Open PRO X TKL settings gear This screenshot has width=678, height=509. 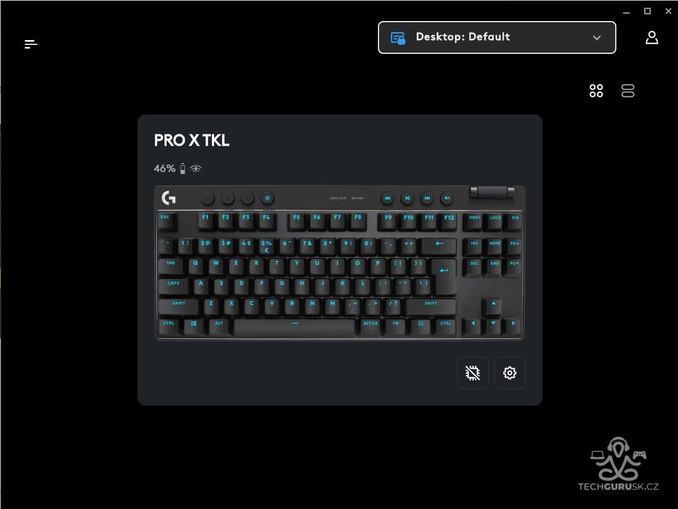510,373
